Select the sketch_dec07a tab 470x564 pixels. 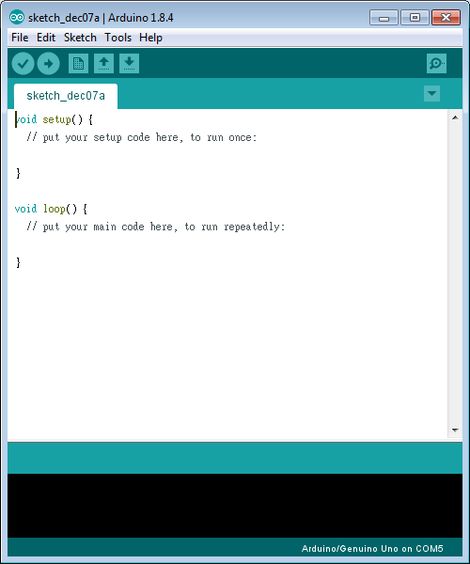(x=66, y=96)
